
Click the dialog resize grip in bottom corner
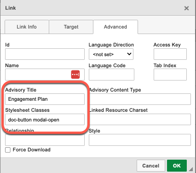191,169
